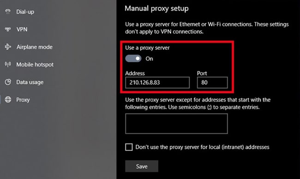Open the VPN settings page

click(22, 29)
